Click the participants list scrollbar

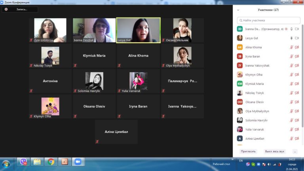tap(302, 76)
